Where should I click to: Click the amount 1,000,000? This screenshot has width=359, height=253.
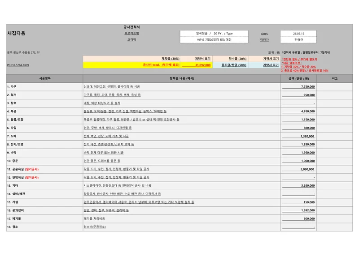[x=308, y=161]
